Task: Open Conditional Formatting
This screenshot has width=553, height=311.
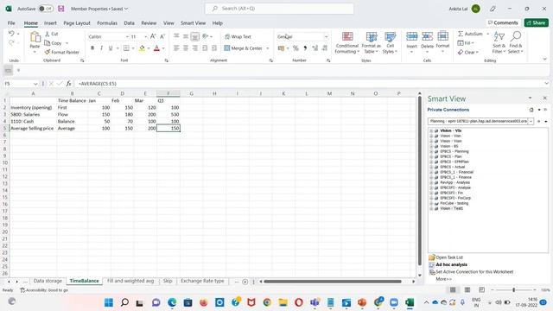Action: click(347, 42)
